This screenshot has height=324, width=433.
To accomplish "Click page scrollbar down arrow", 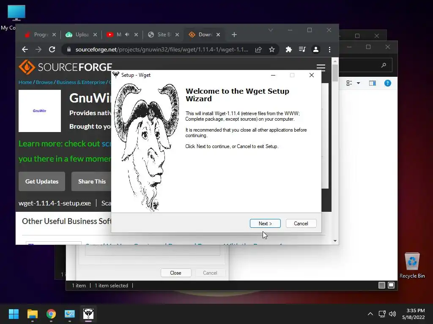I will click(x=335, y=241).
